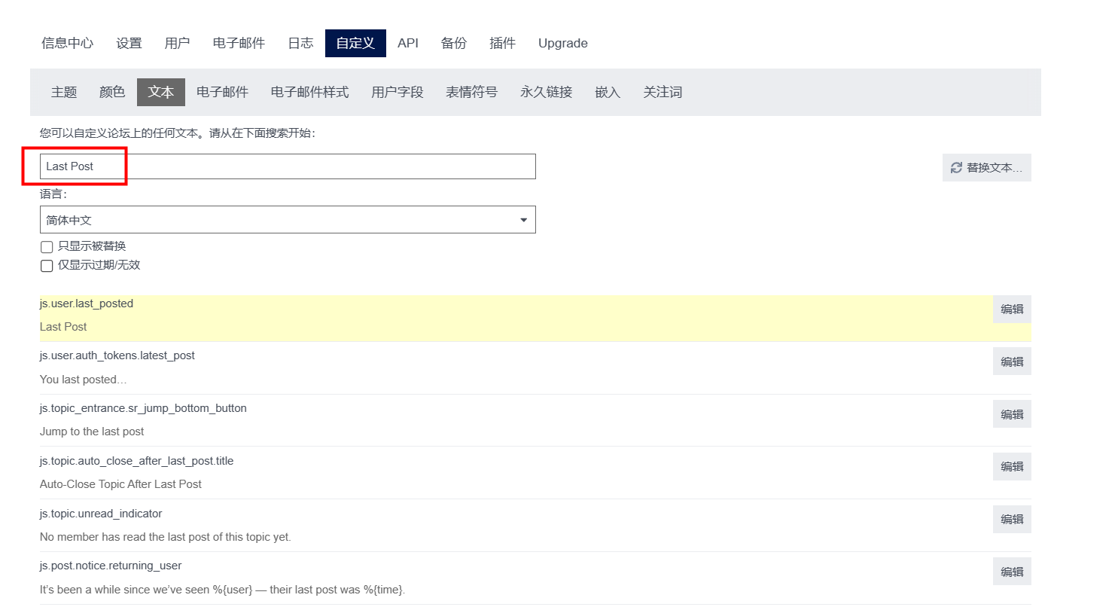Go to the 插件 admin section
The image size is (1118, 607).
pyautogui.click(x=502, y=44)
